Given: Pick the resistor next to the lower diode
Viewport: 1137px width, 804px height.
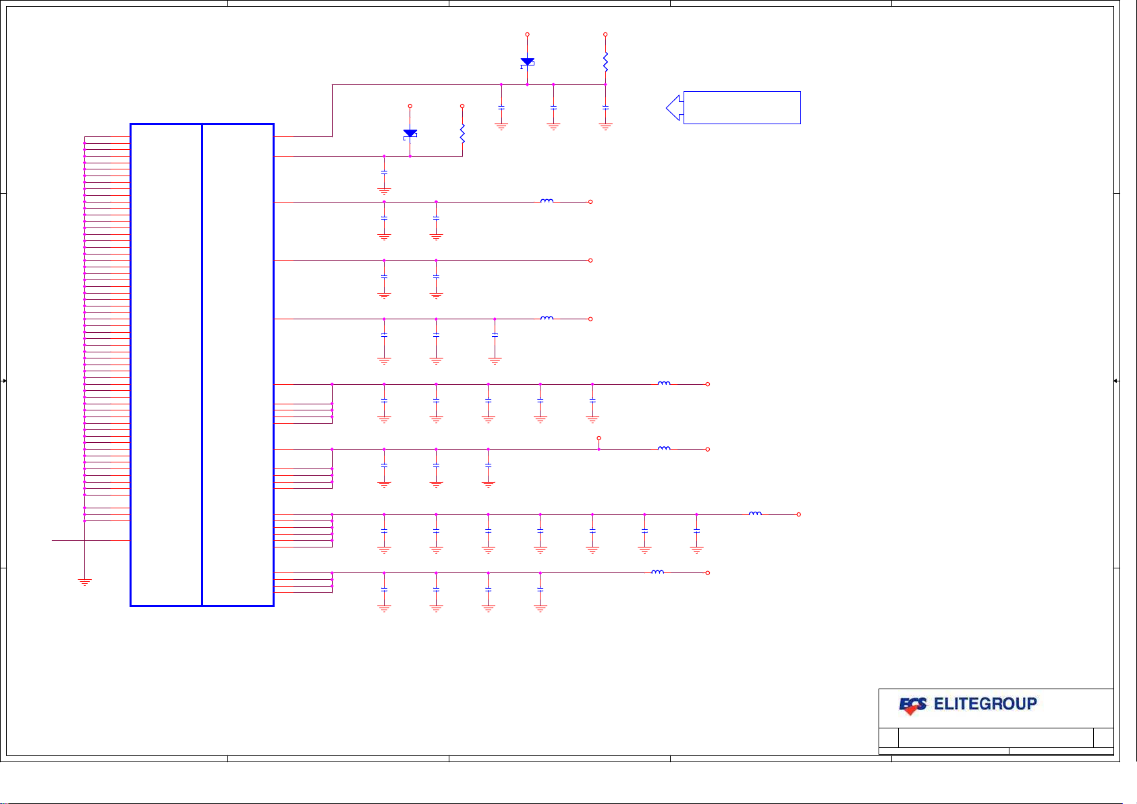Looking at the screenshot, I should [462, 134].
